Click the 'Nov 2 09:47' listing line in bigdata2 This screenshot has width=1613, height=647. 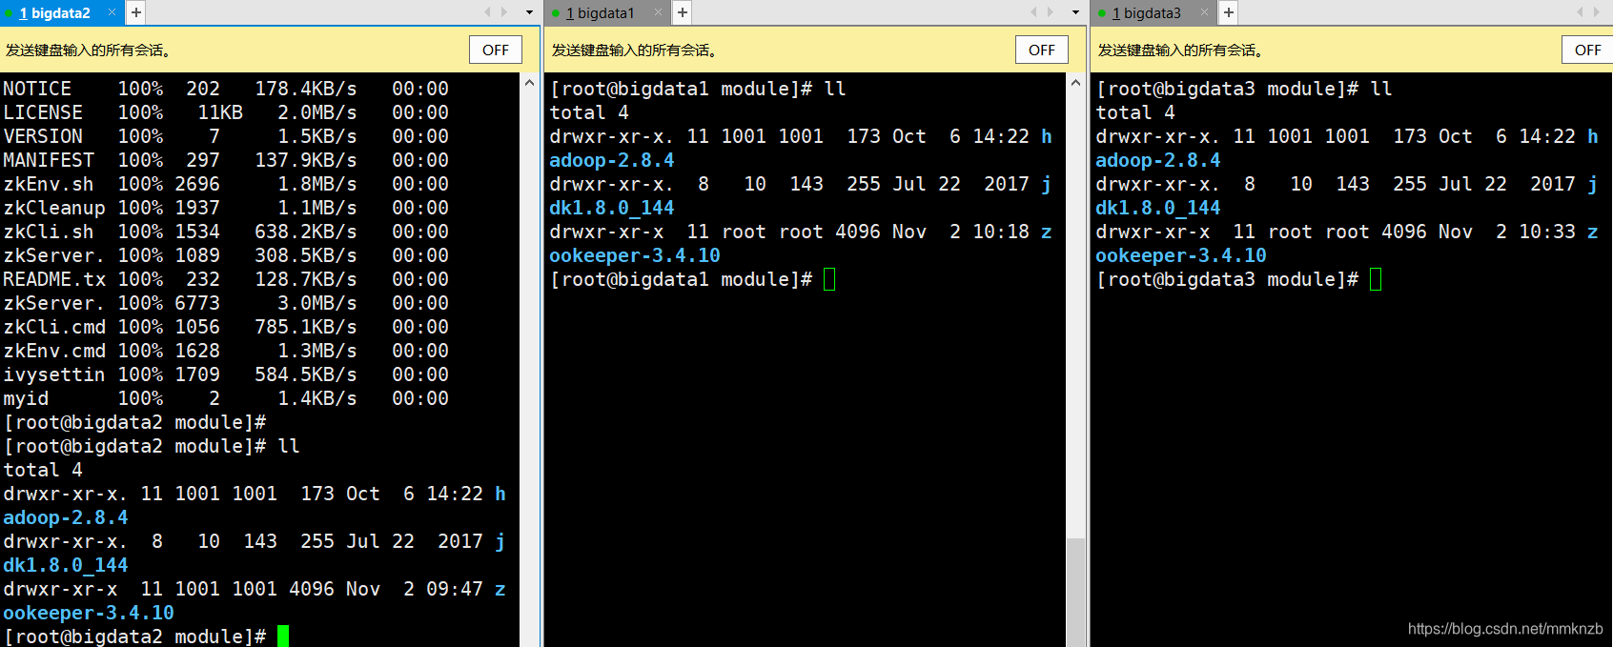255,589
